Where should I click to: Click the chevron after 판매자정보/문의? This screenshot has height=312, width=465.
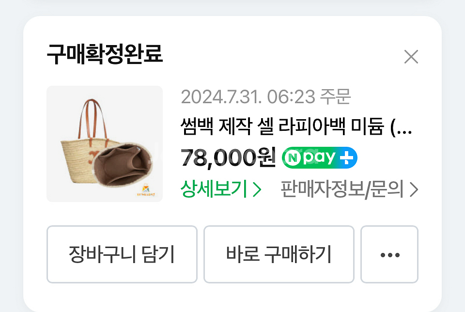pyautogui.click(x=414, y=189)
